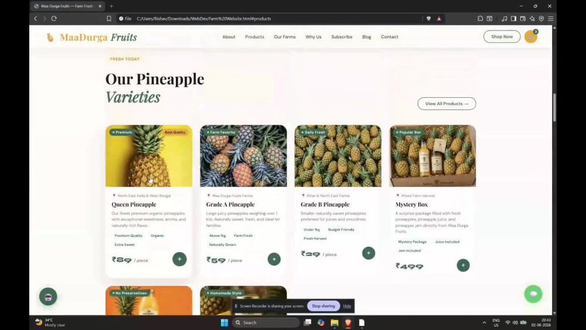586x330 pixels.
Task: Navigate to Why Us section
Action: [x=313, y=36]
